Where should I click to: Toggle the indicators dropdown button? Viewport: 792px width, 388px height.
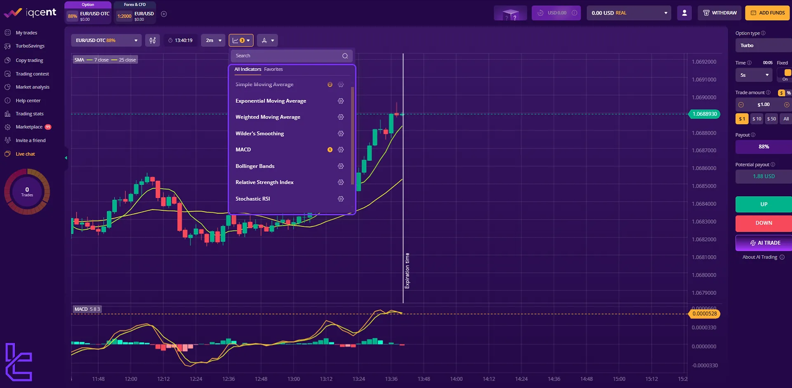point(241,40)
